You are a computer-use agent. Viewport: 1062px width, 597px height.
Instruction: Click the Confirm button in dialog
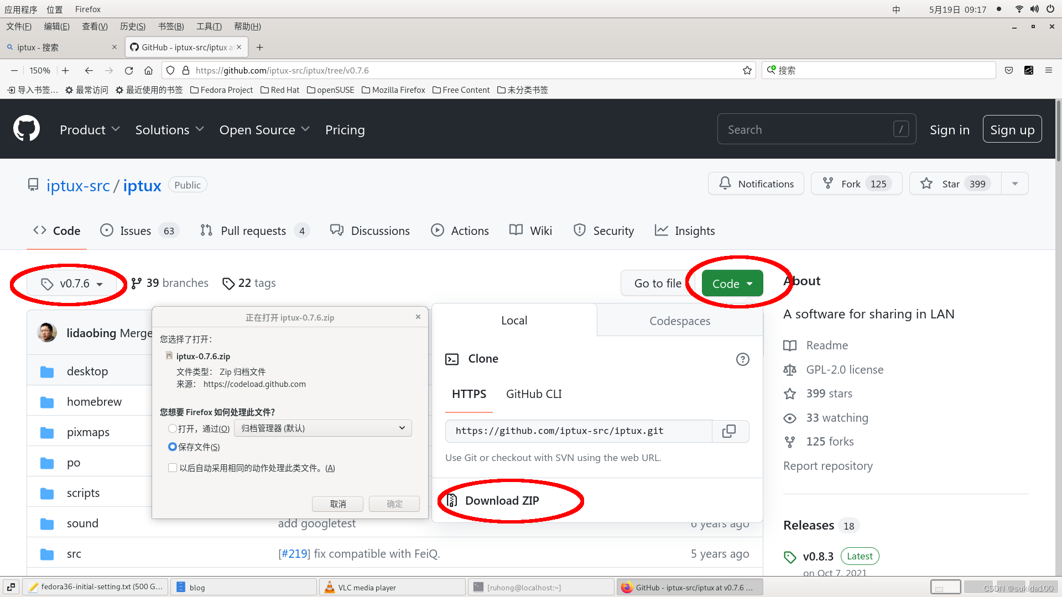(394, 503)
